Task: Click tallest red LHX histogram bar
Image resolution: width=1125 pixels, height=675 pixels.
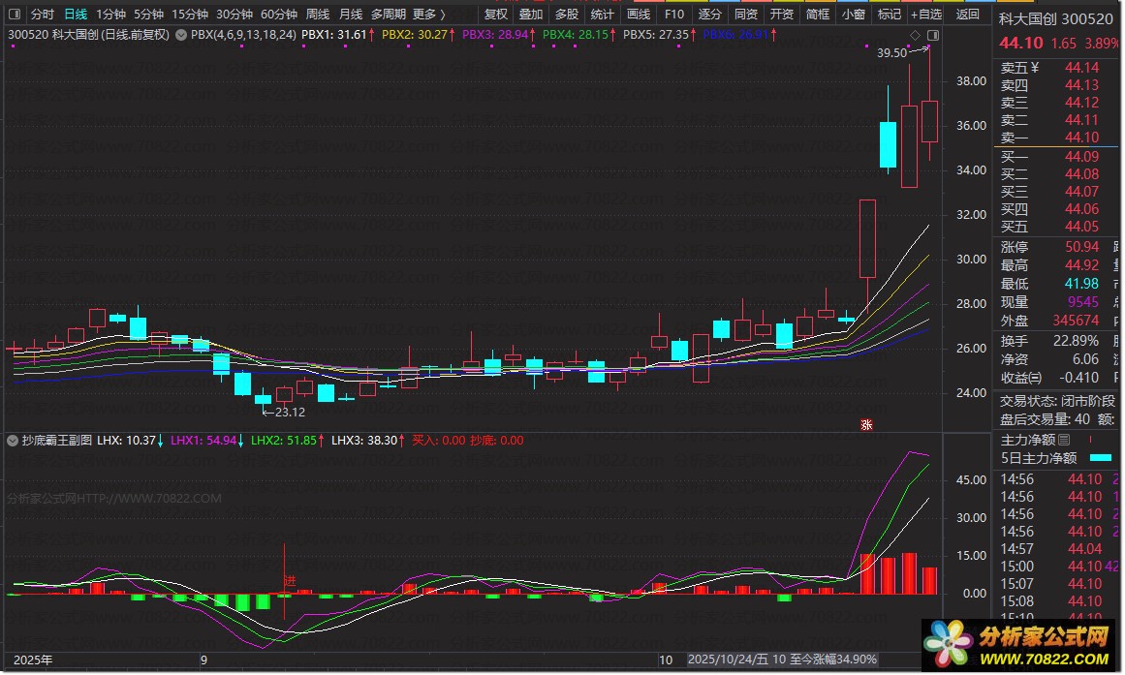Action: 909,573
